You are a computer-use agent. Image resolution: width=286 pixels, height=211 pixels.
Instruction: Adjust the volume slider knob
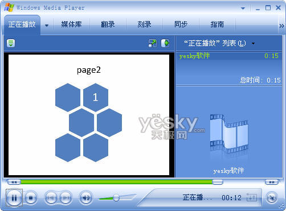(x=116, y=198)
